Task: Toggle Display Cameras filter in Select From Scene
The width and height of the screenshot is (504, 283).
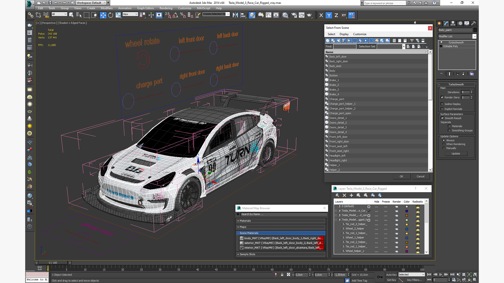Action: coord(344,41)
